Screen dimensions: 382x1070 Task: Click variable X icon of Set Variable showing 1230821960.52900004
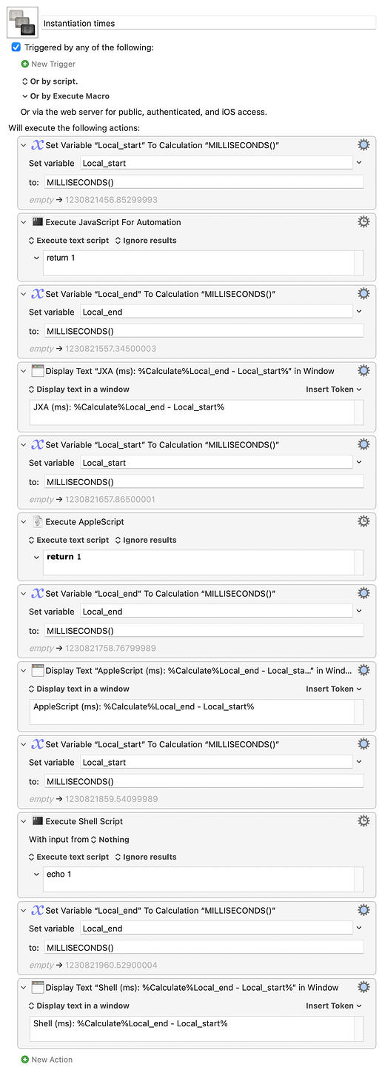pos(38,910)
